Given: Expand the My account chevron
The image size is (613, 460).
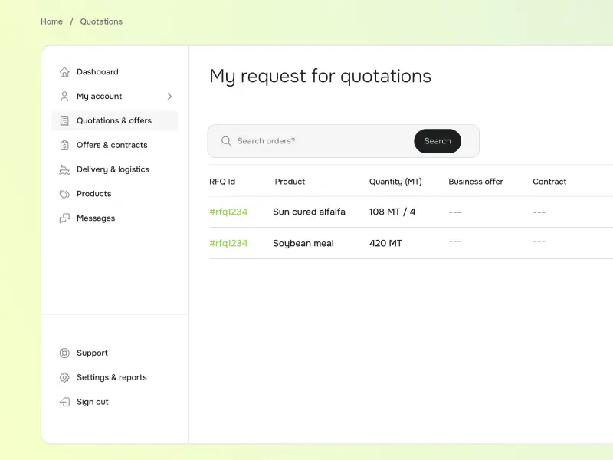Looking at the screenshot, I should pos(169,97).
